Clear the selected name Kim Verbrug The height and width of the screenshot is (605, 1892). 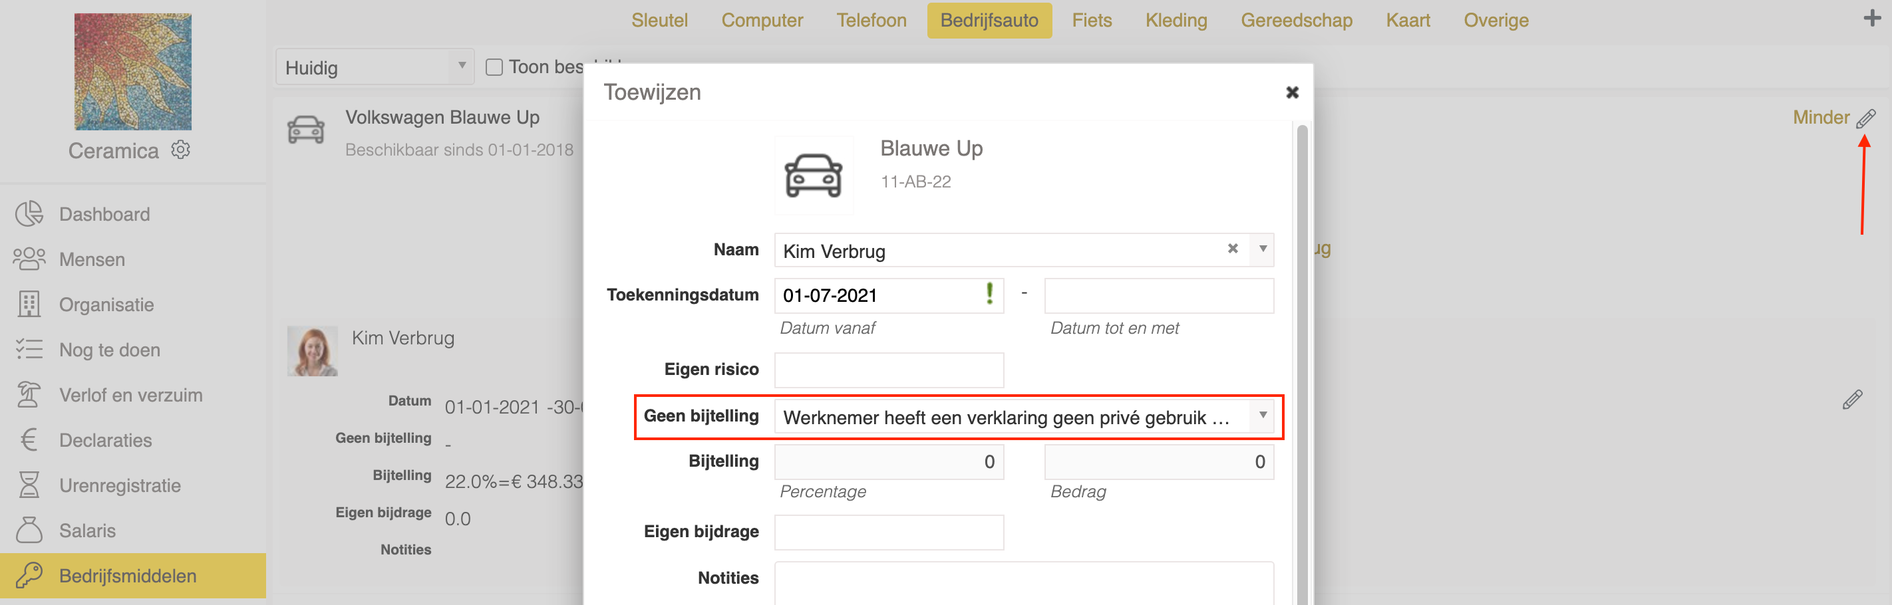click(1233, 249)
